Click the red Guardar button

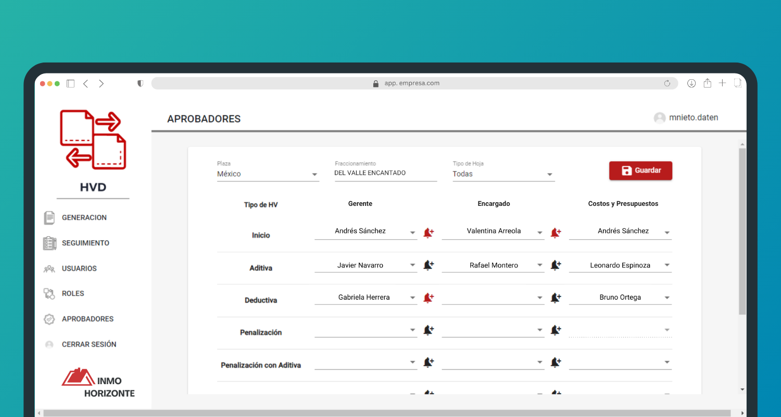tap(640, 170)
